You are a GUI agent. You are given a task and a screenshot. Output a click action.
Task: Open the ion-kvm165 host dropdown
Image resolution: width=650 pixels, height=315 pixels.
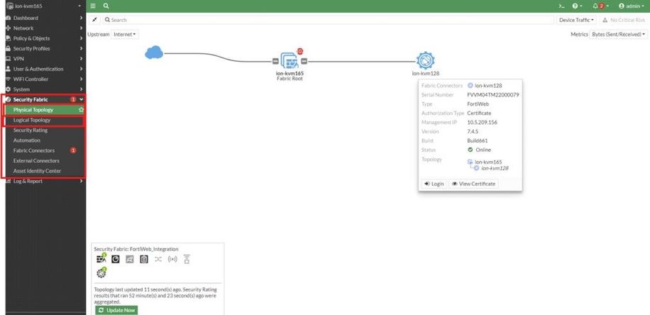click(x=43, y=6)
